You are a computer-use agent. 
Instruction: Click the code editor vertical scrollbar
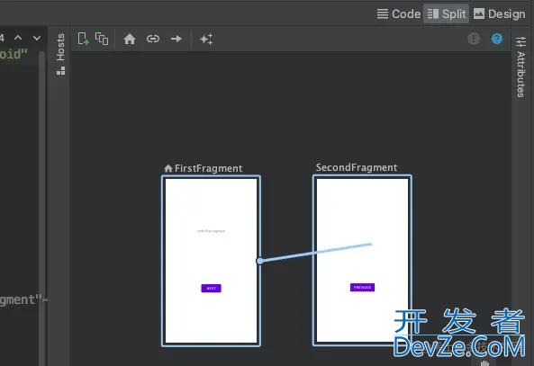42,209
